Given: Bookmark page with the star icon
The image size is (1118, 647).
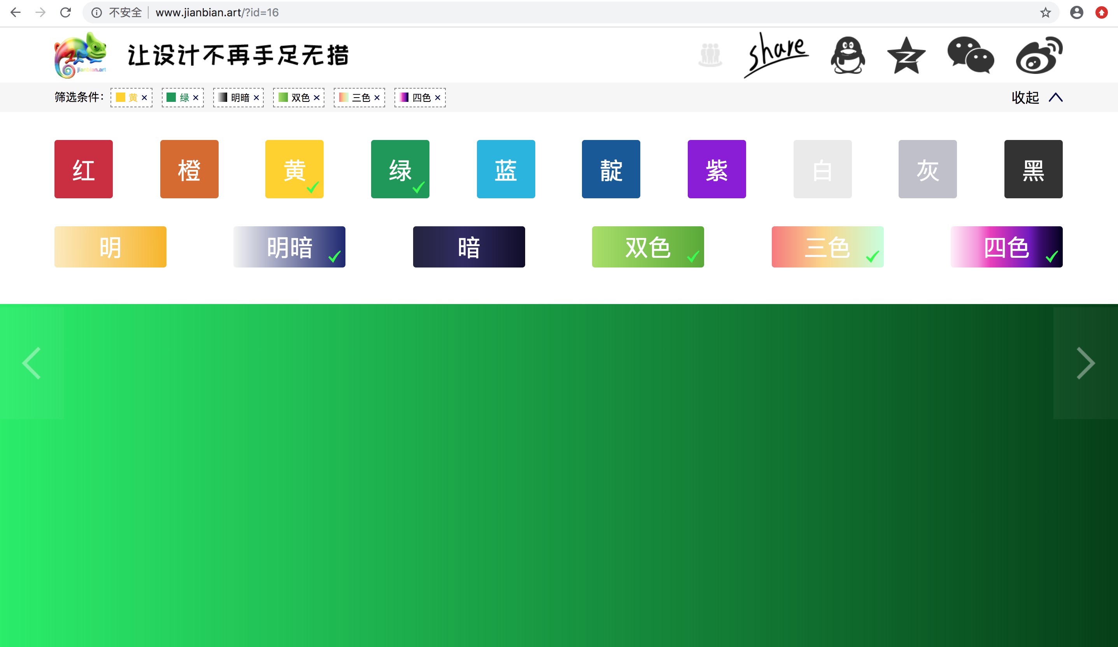Looking at the screenshot, I should [x=1045, y=12].
